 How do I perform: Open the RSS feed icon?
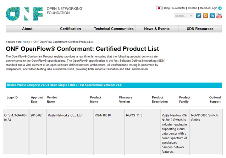click(x=205, y=16)
